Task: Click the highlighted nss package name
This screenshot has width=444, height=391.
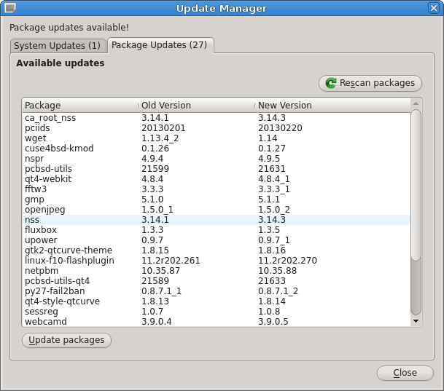Action: click(32, 220)
